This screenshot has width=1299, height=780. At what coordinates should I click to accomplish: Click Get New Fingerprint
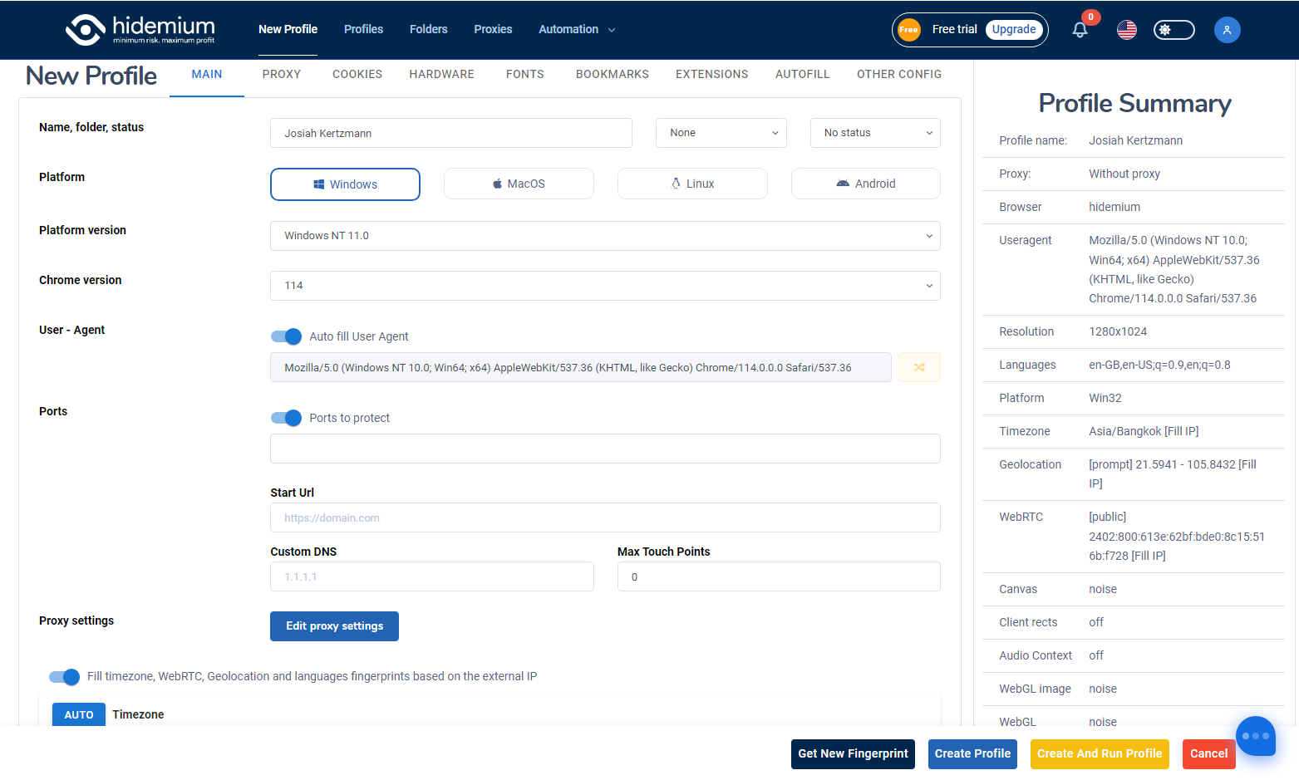point(853,753)
